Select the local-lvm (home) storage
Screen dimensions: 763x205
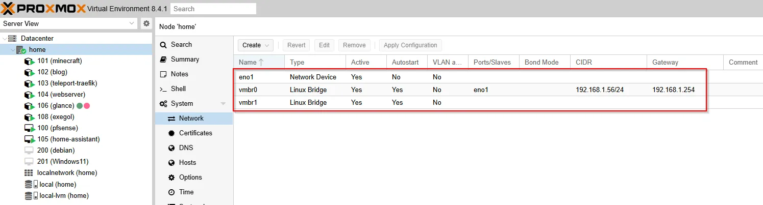[64, 195]
